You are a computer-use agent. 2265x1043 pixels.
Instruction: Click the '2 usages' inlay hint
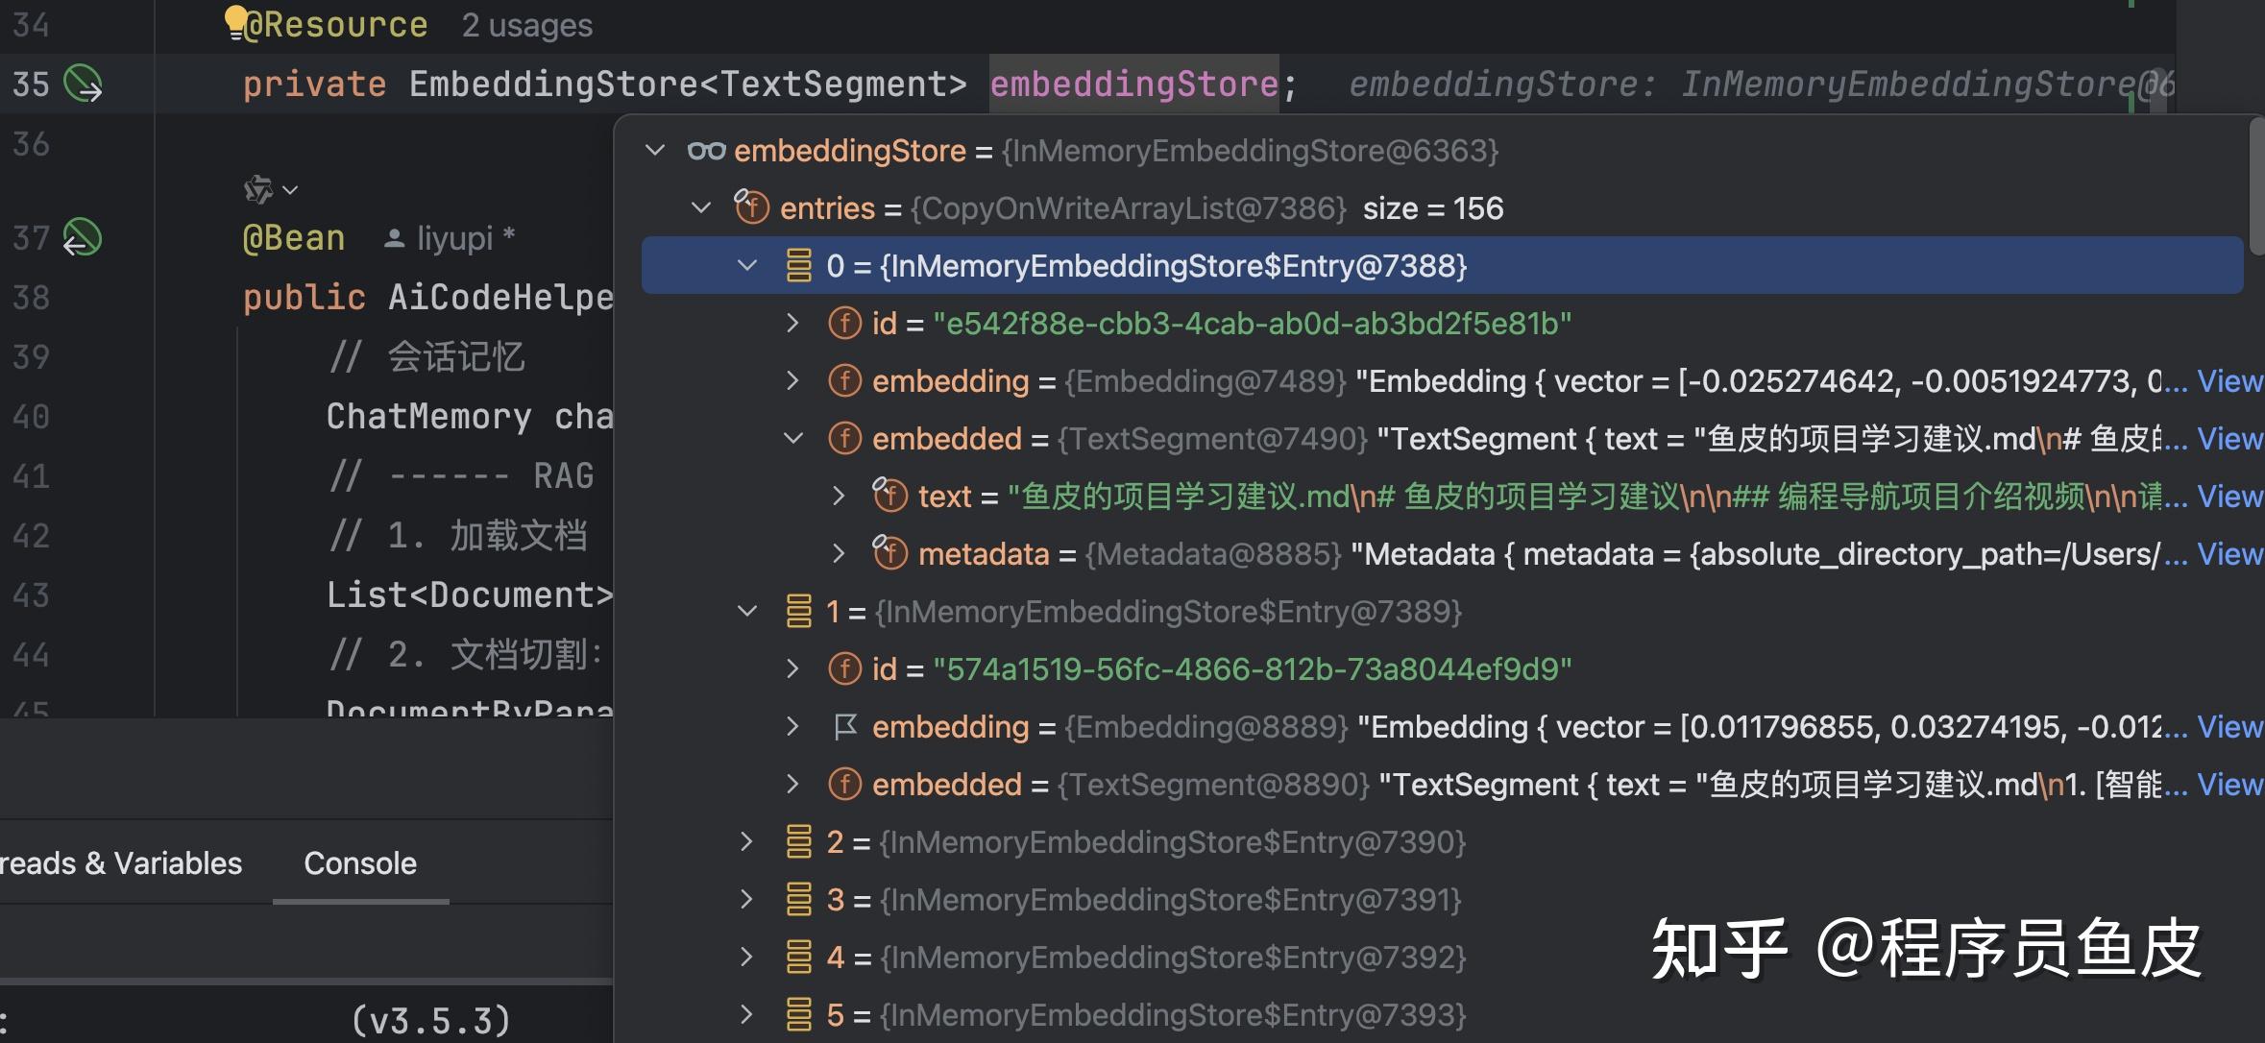[x=526, y=25]
